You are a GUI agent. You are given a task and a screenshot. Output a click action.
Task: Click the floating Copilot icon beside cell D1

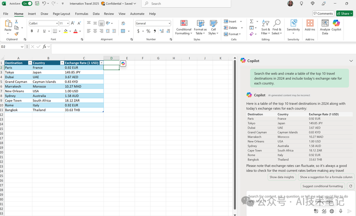123,64
